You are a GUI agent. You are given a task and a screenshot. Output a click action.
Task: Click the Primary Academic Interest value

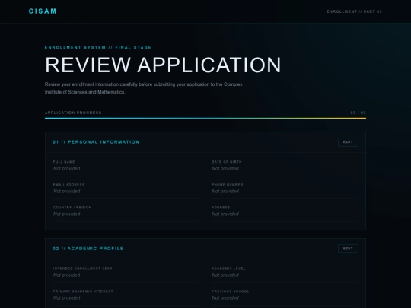(66, 298)
